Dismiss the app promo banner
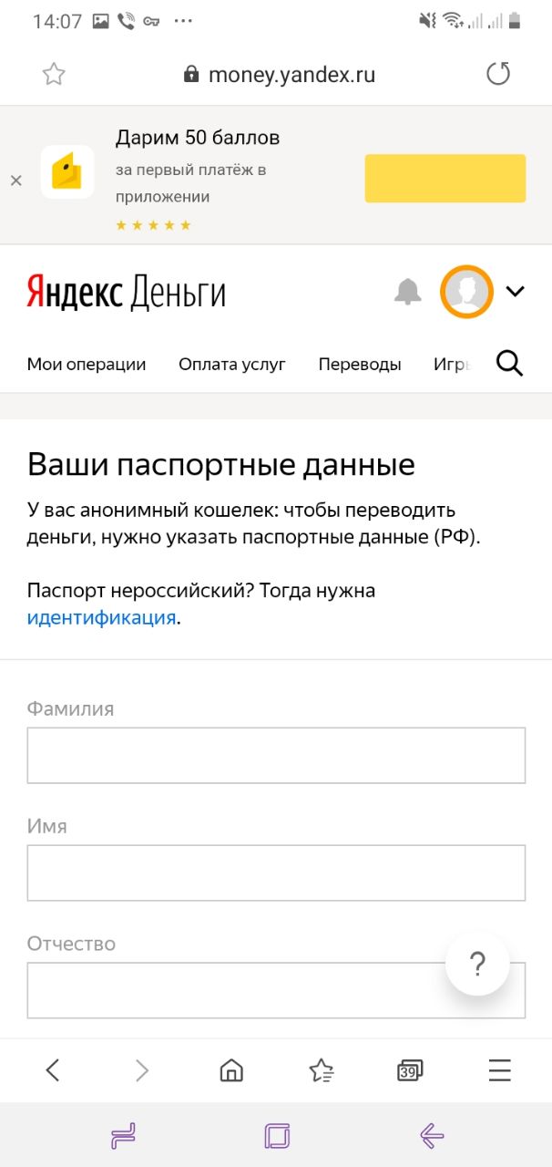Image resolution: width=552 pixels, height=1167 pixels. (x=15, y=181)
